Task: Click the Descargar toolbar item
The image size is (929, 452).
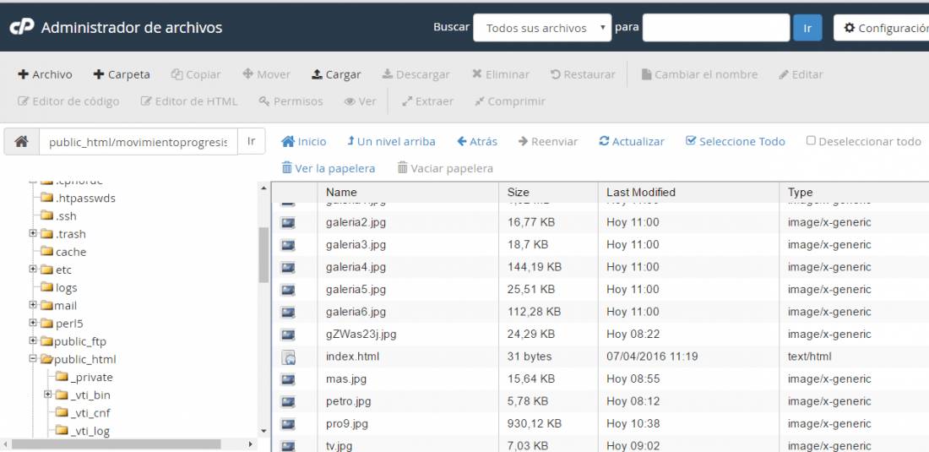Action: pos(416,74)
